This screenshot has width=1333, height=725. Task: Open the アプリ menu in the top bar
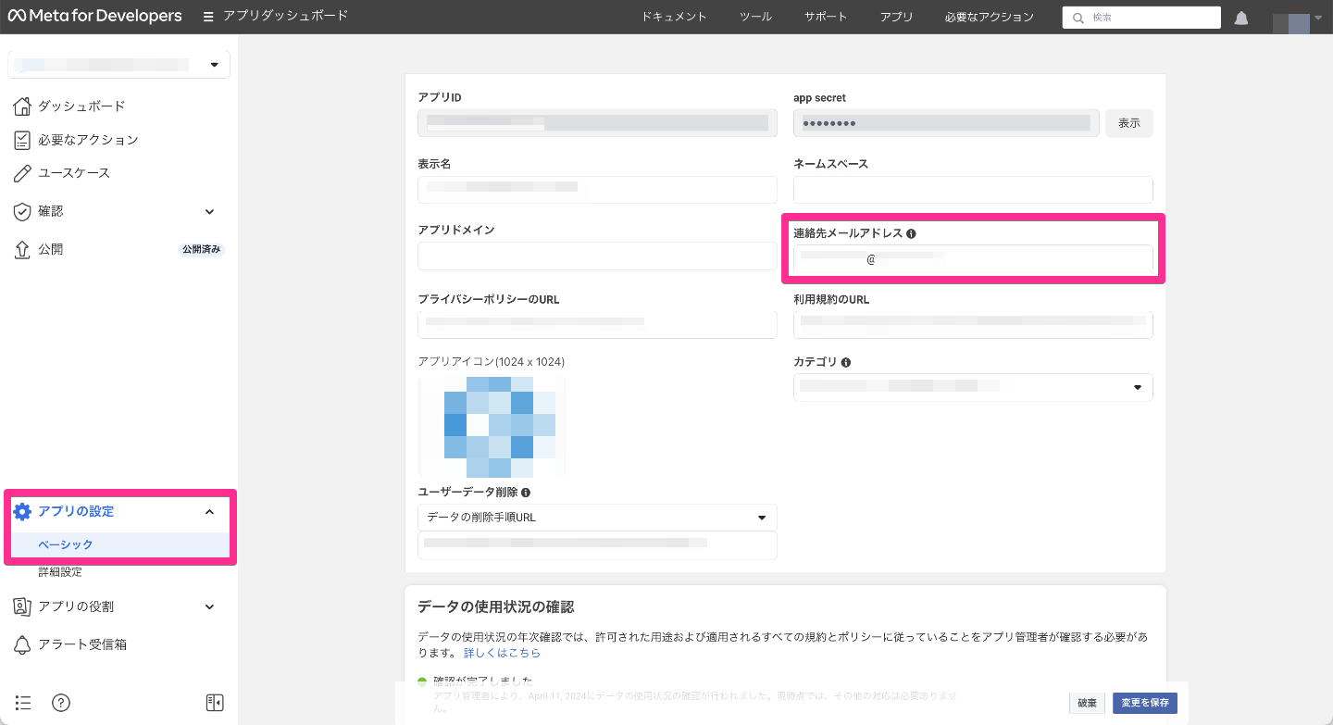point(896,17)
